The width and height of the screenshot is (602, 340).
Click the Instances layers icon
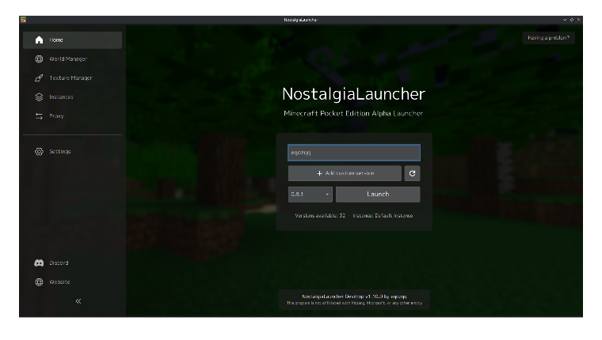click(x=39, y=97)
